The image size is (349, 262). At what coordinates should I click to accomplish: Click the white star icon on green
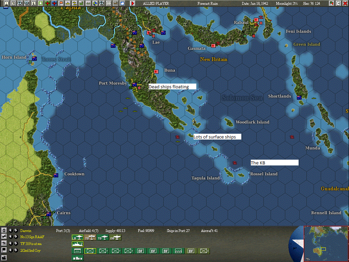(41, 3)
